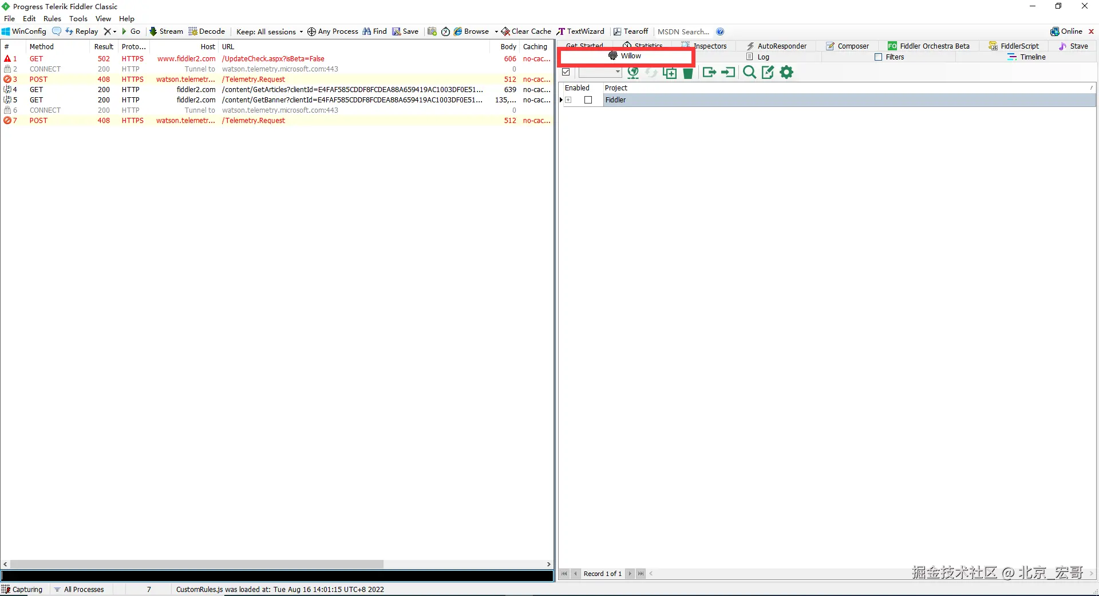Open the Stave tab
The image size is (1099, 596).
point(1073,46)
